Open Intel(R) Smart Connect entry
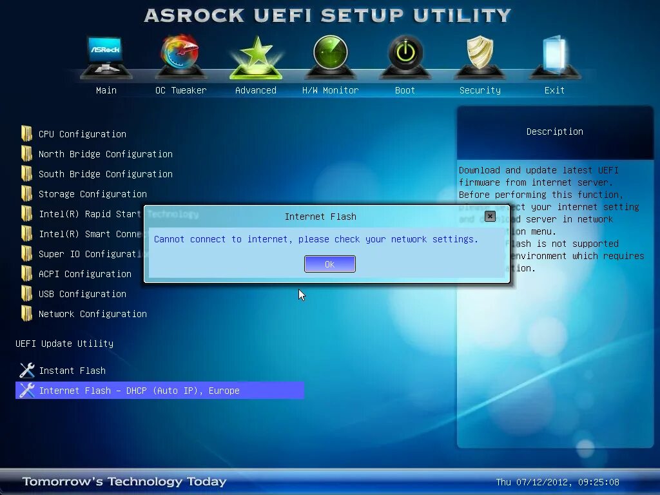 pos(90,234)
